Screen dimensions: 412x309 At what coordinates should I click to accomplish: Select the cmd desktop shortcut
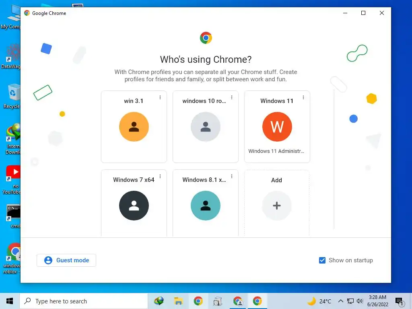click(13, 216)
